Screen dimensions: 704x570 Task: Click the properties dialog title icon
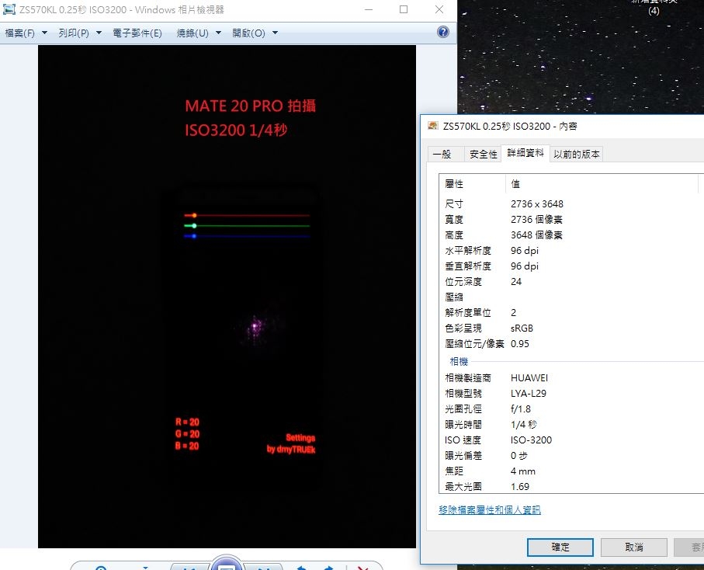433,126
